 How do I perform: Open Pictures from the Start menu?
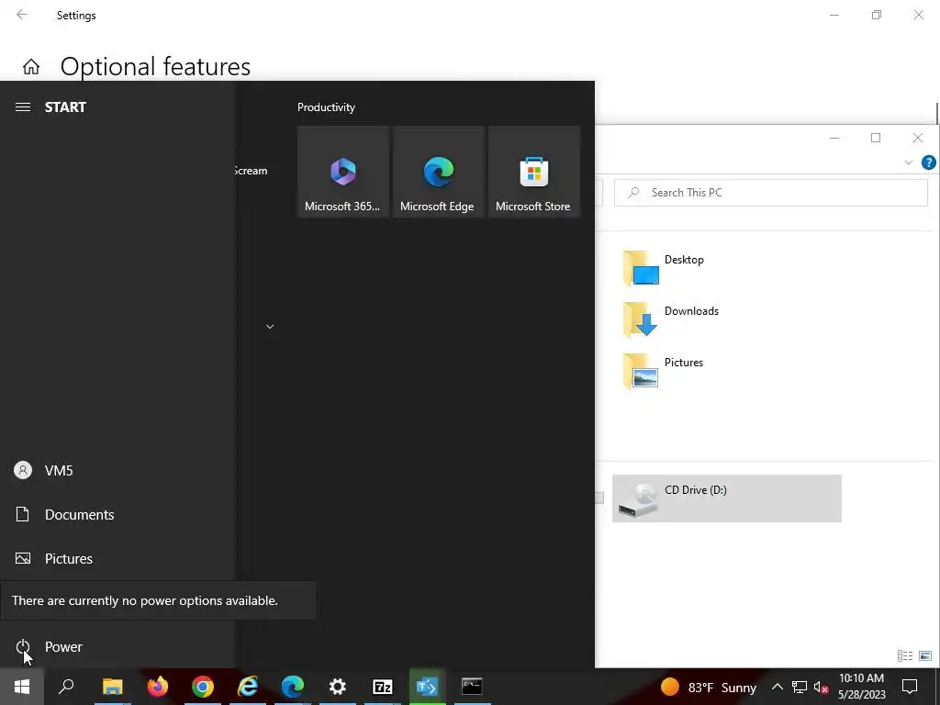(117, 559)
